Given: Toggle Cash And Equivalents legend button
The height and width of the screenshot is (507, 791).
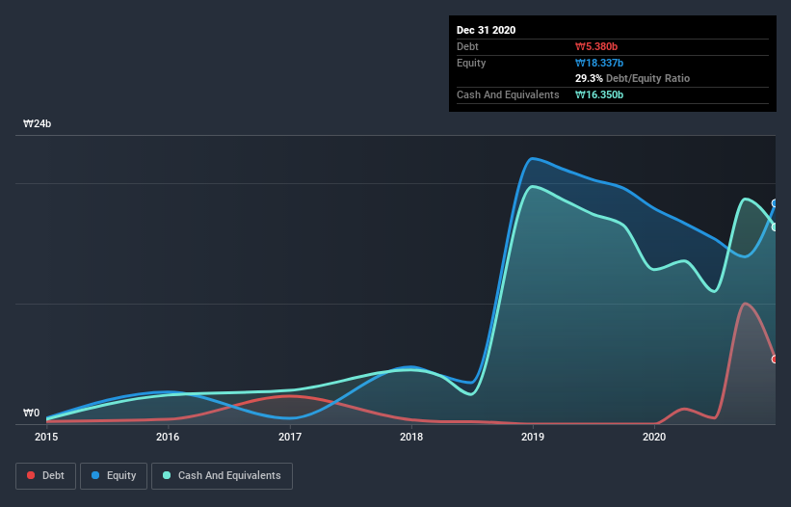Looking at the screenshot, I should (222, 476).
